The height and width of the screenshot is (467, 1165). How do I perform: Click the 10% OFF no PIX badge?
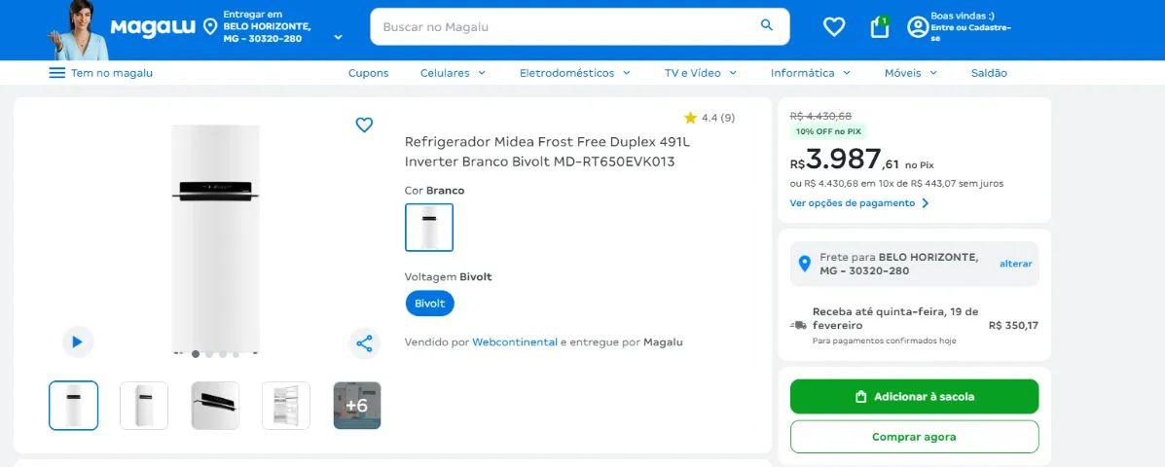click(x=827, y=131)
